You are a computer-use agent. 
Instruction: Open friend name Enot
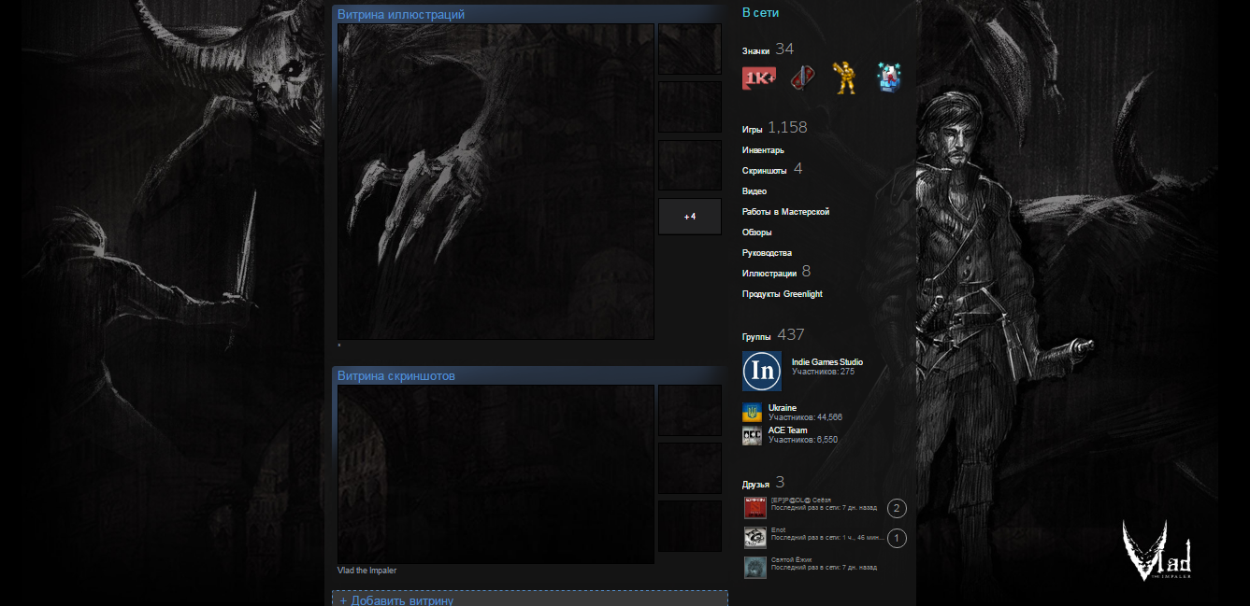pyautogui.click(x=778, y=530)
